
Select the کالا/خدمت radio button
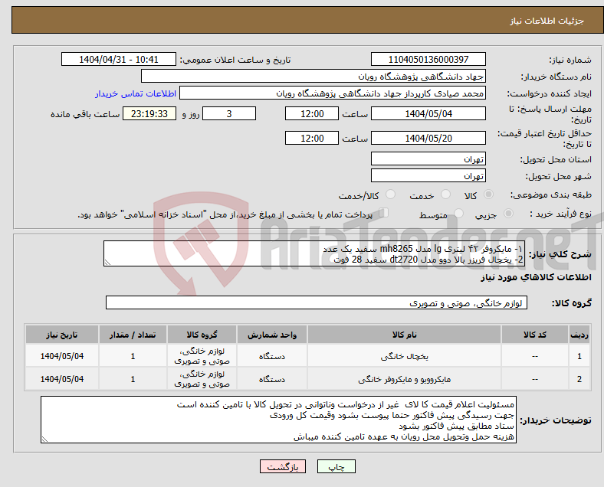pyautogui.click(x=390, y=194)
